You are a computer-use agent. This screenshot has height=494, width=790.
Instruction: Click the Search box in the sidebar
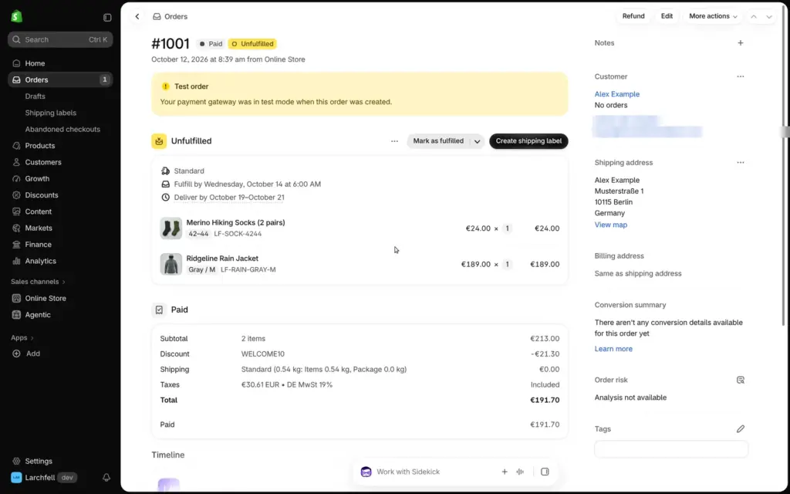click(60, 39)
